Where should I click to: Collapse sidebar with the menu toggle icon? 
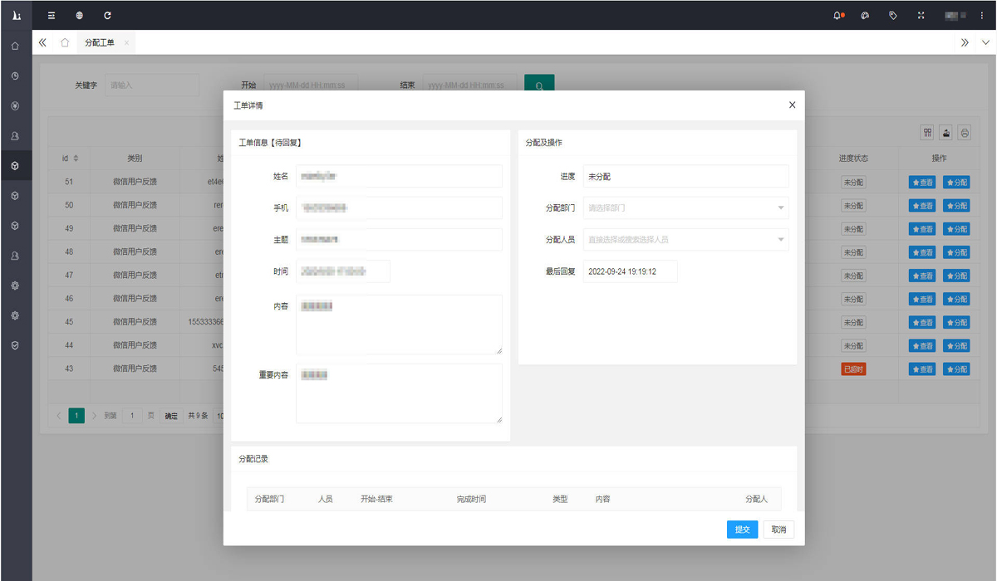point(52,15)
